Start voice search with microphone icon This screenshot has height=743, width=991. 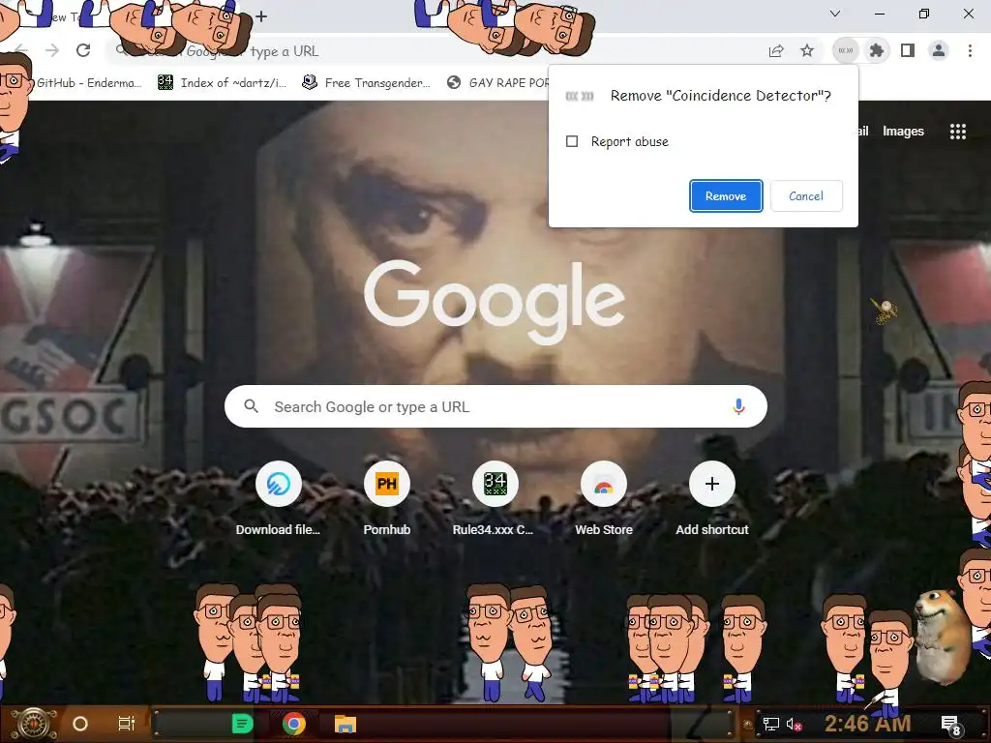(738, 406)
